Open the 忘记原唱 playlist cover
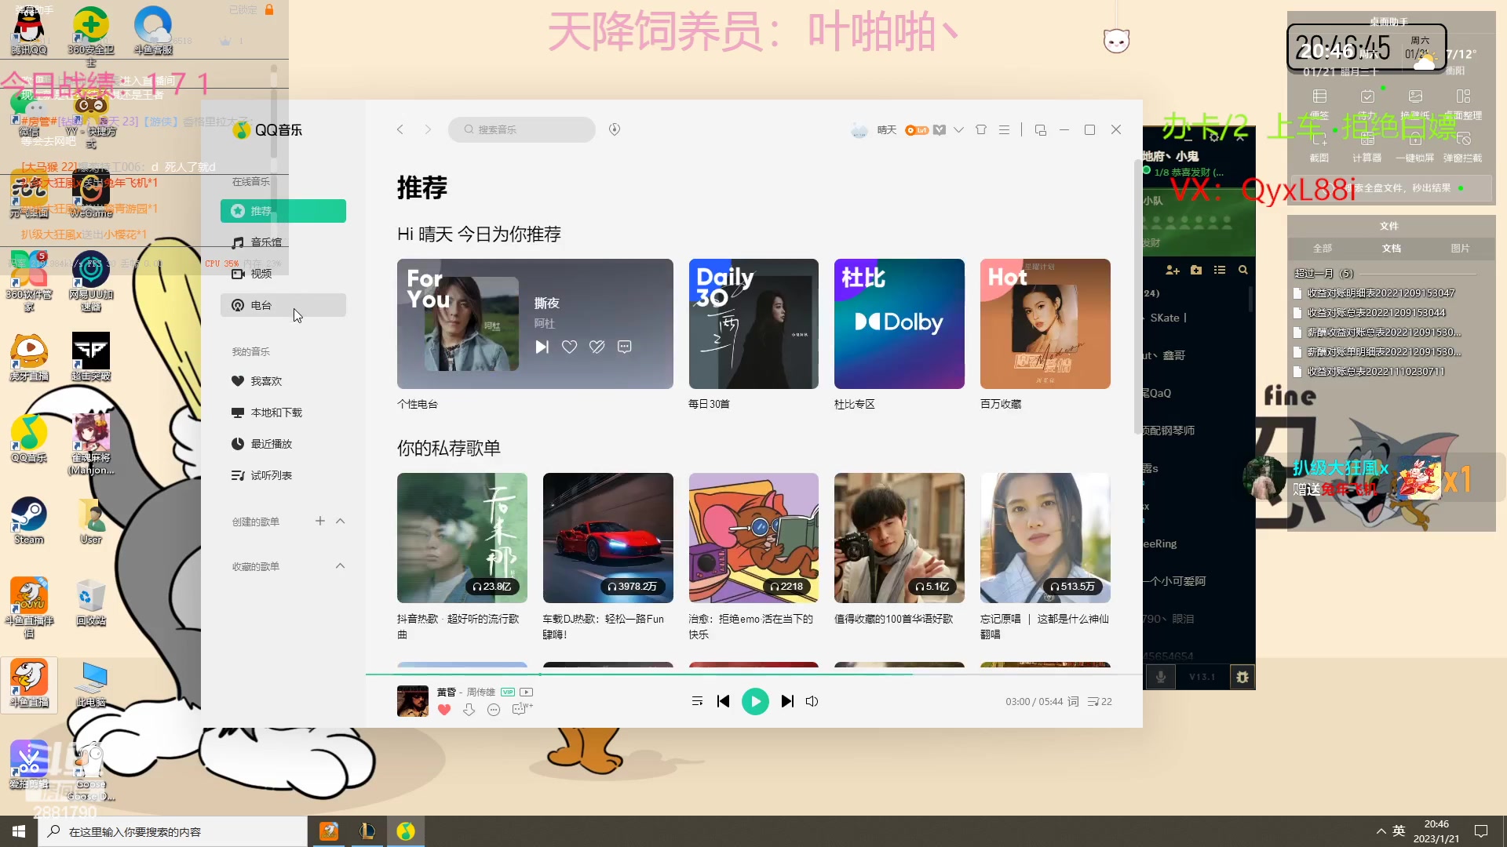This screenshot has height=847, width=1507. [x=1045, y=538]
